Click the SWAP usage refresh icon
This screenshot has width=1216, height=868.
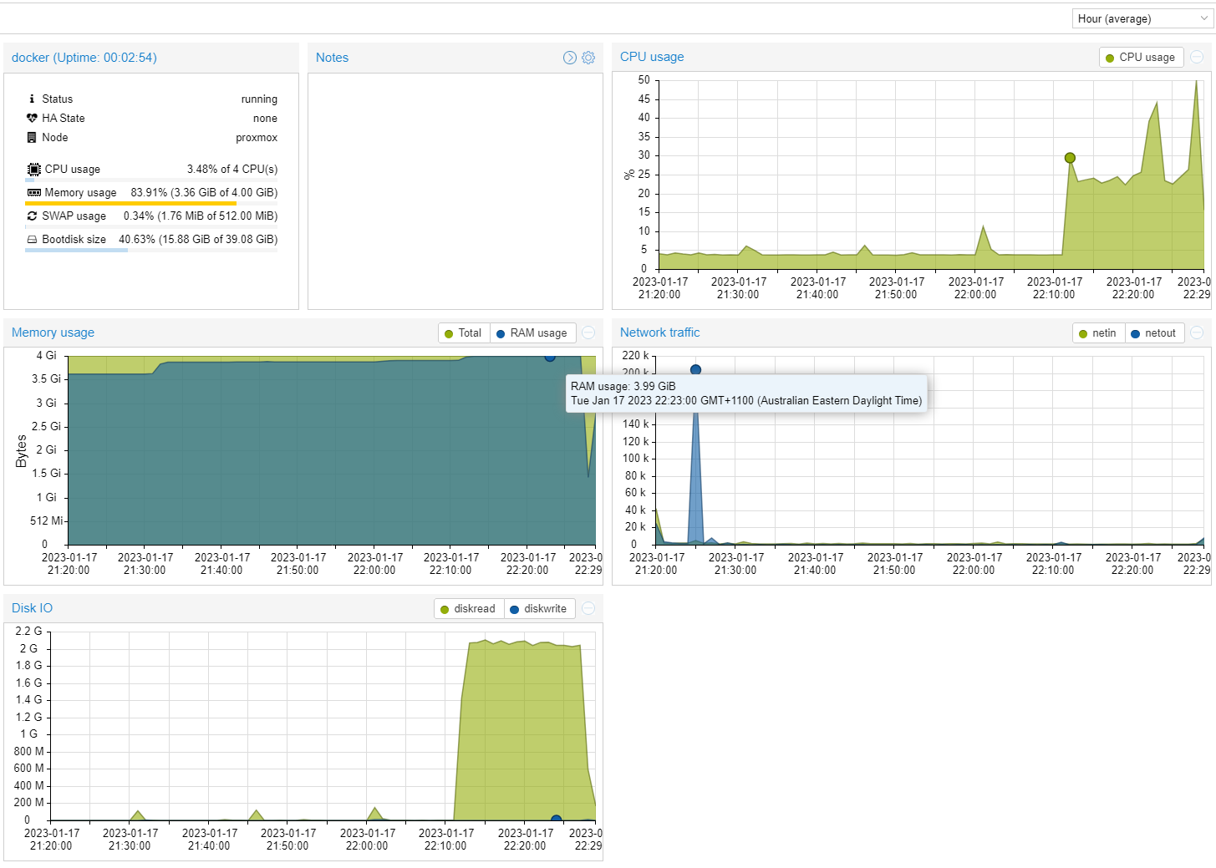32,216
